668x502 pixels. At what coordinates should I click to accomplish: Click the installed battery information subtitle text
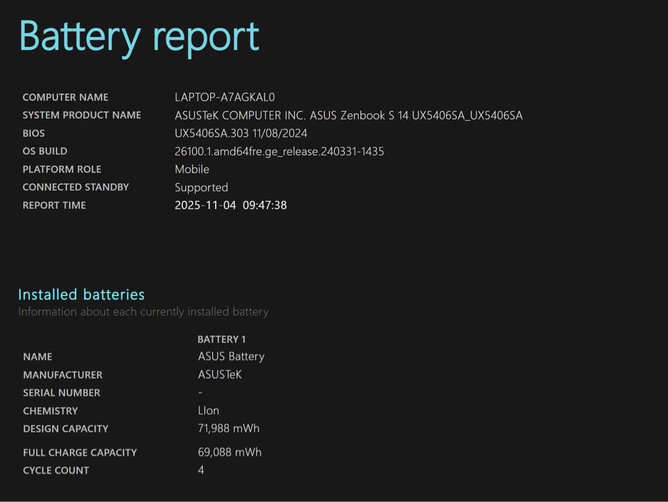tap(143, 311)
